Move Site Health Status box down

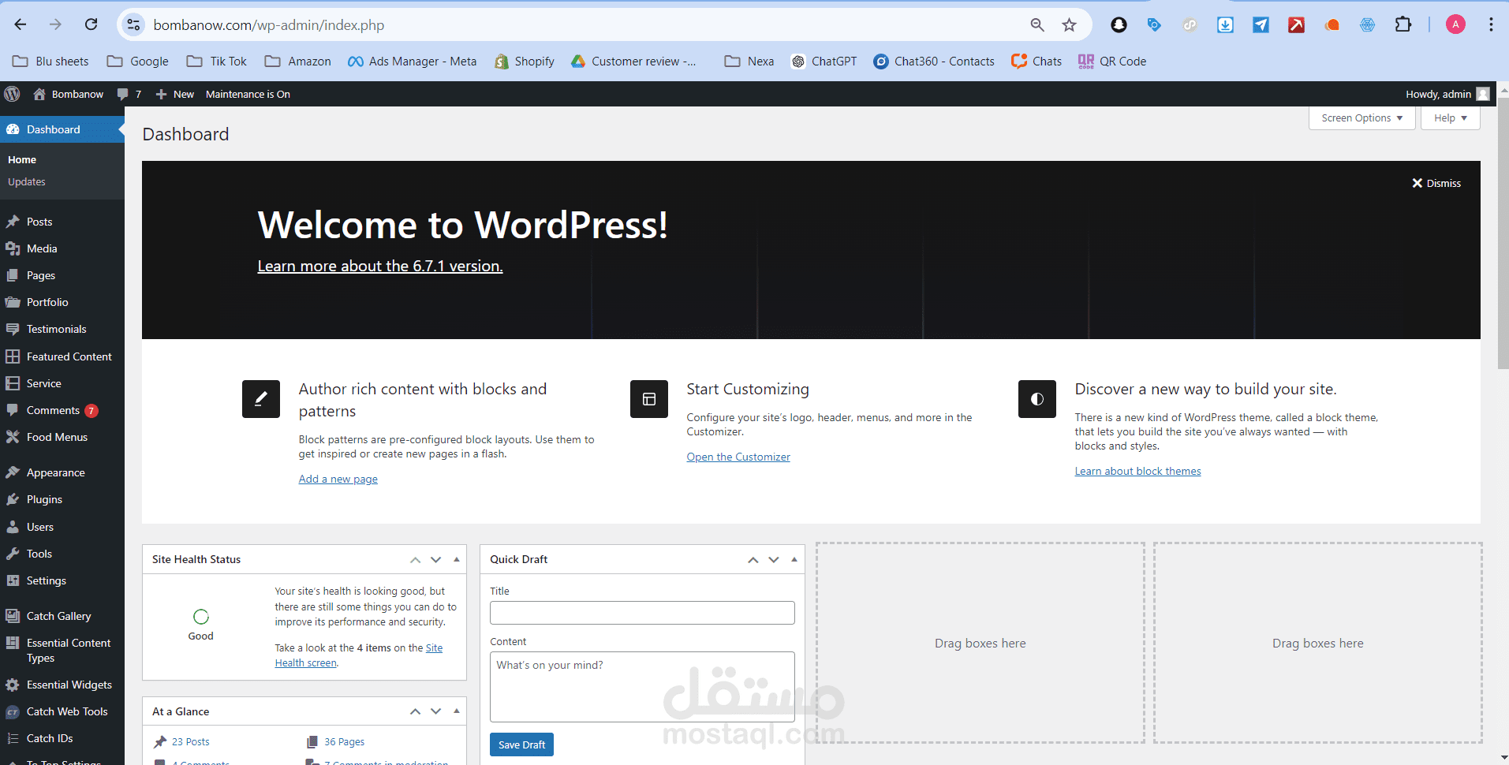[436, 559]
